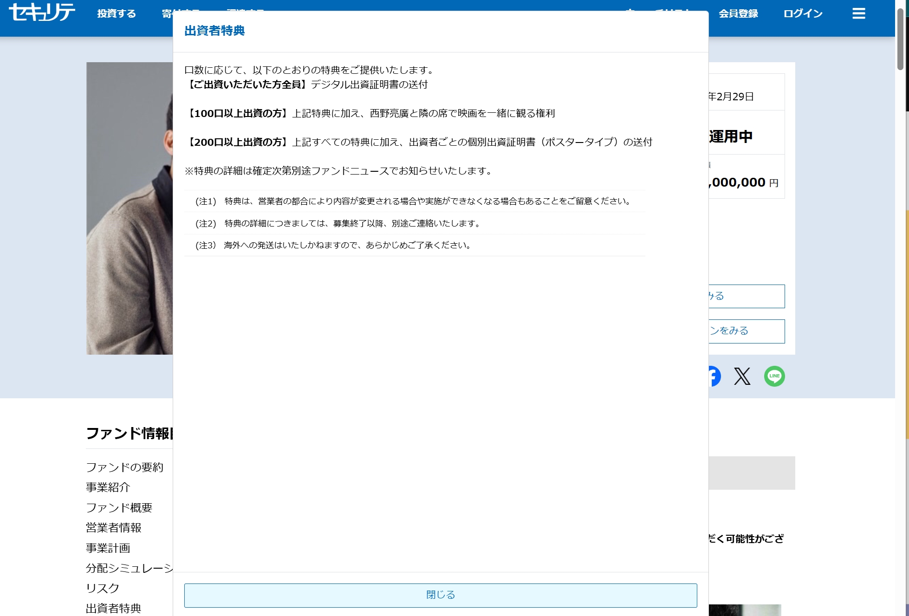
Task: Open the hamburger menu icon
Action: (858, 13)
